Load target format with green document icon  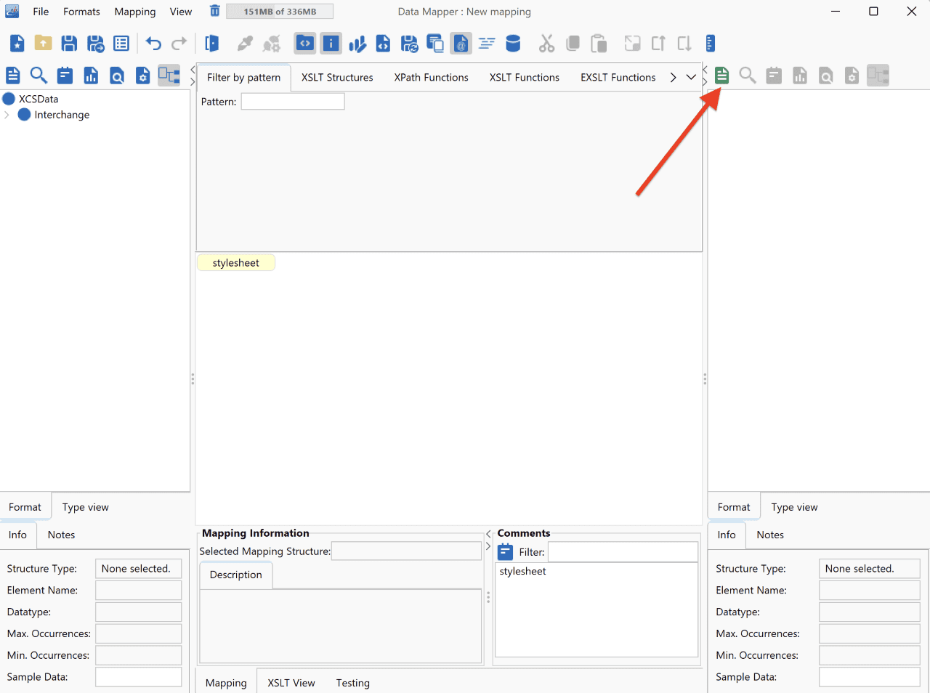click(x=721, y=75)
